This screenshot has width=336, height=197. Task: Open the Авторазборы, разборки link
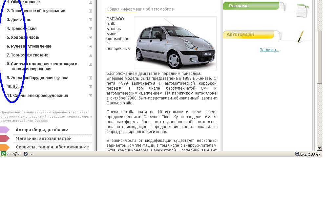[42, 130]
